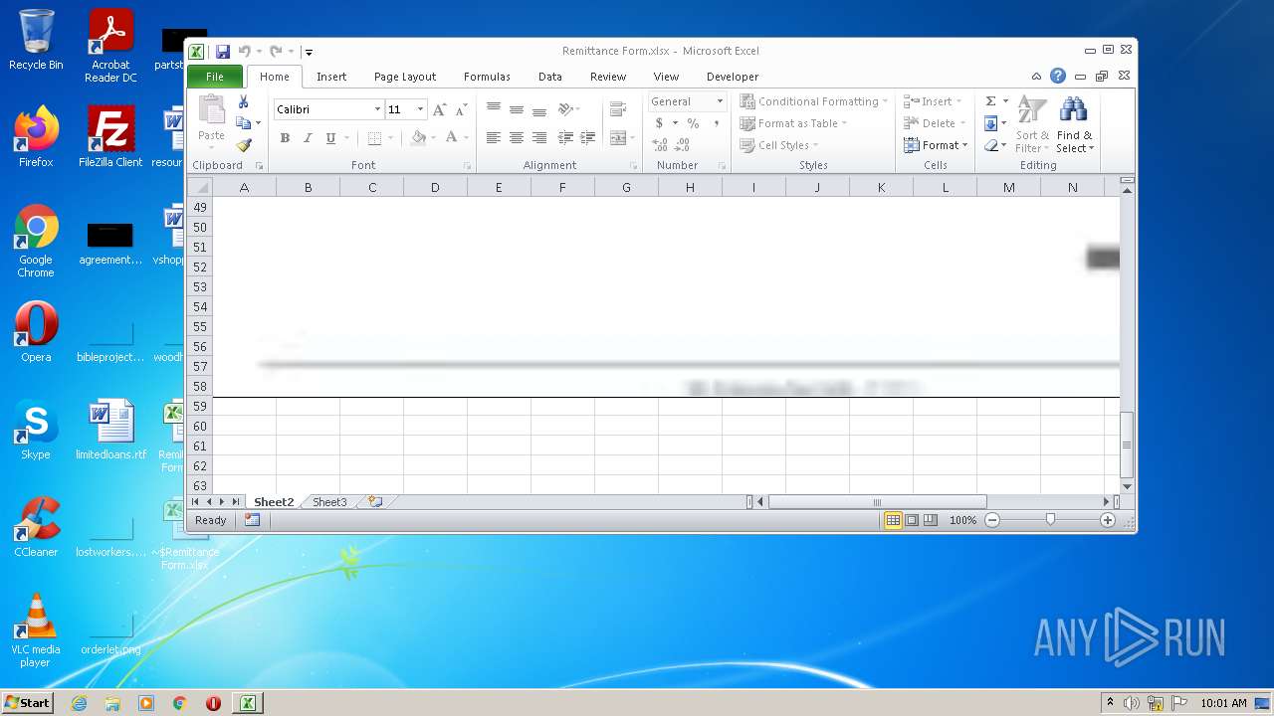The image size is (1274, 716).
Task: Click the Windows Start button
Action: click(27, 703)
